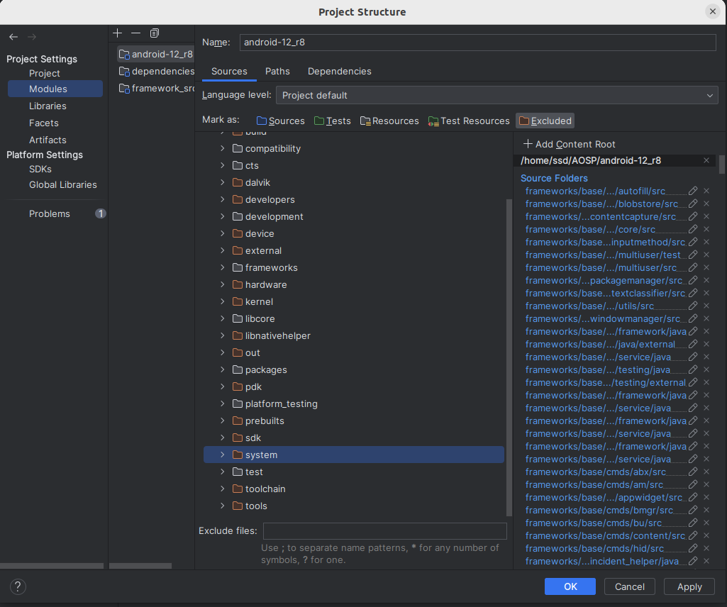Edit the autofill source folder with pencil icon

click(693, 191)
